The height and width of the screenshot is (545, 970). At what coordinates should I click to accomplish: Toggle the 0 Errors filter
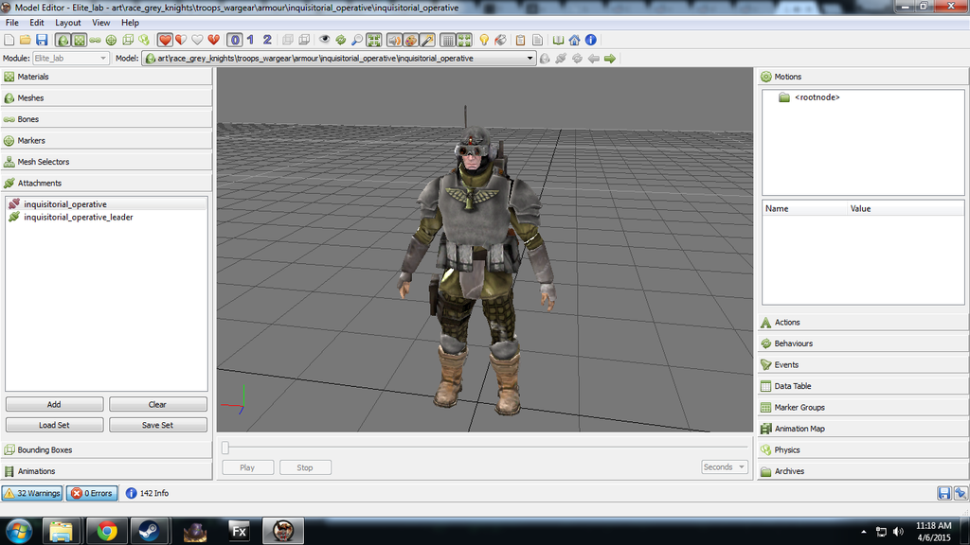click(x=92, y=493)
